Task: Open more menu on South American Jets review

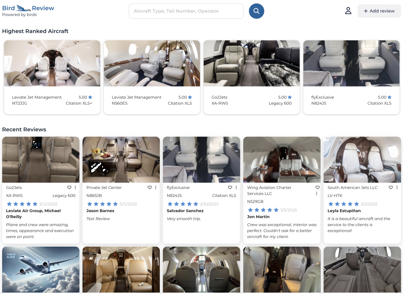Action: tap(397, 187)
